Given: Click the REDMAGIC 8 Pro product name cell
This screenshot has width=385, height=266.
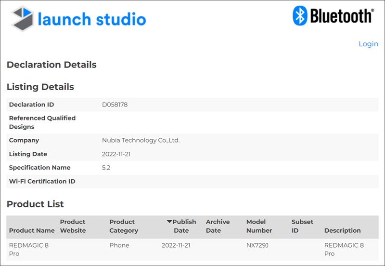Looking at the screenshot, I should tap(29, 249).
